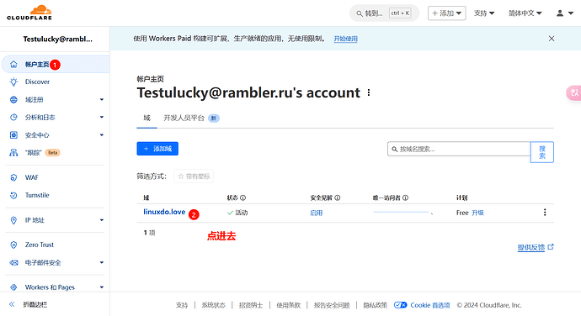Click the Trace beta network icon
Screen dimensions: 581x316
[x=13, y=152]
